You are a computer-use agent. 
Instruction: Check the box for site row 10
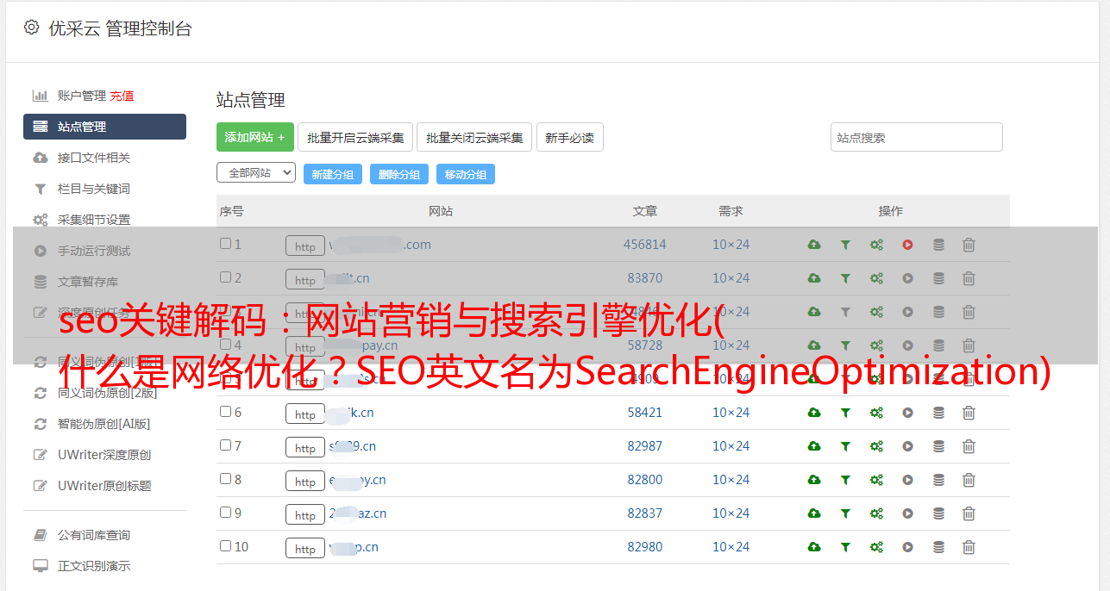click(x=226, y=546)
